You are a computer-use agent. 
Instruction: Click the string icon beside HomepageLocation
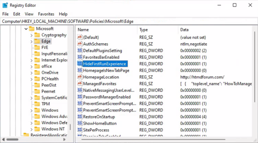click(x=80, y=77)
